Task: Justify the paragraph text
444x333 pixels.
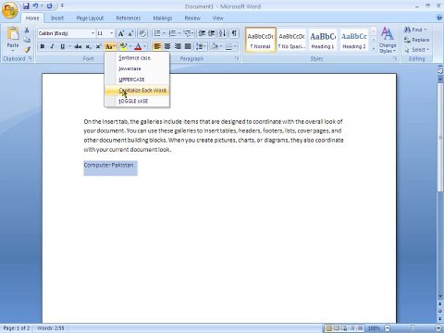Action: [188, 46]
